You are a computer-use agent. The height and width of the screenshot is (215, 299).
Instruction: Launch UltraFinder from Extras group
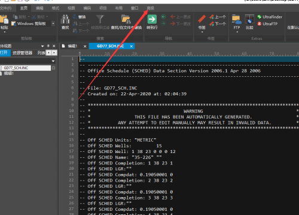click(270, 17)
